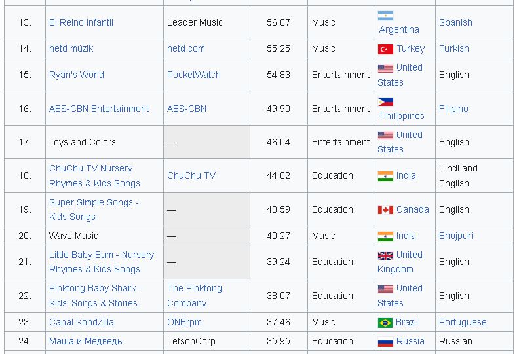The width and height of the screenshot is (521, 354).
Task: Open the Leader Music link
Action: click(195, 22)
